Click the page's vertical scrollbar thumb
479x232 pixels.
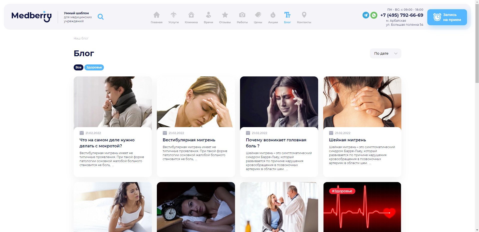coord(477,42)
